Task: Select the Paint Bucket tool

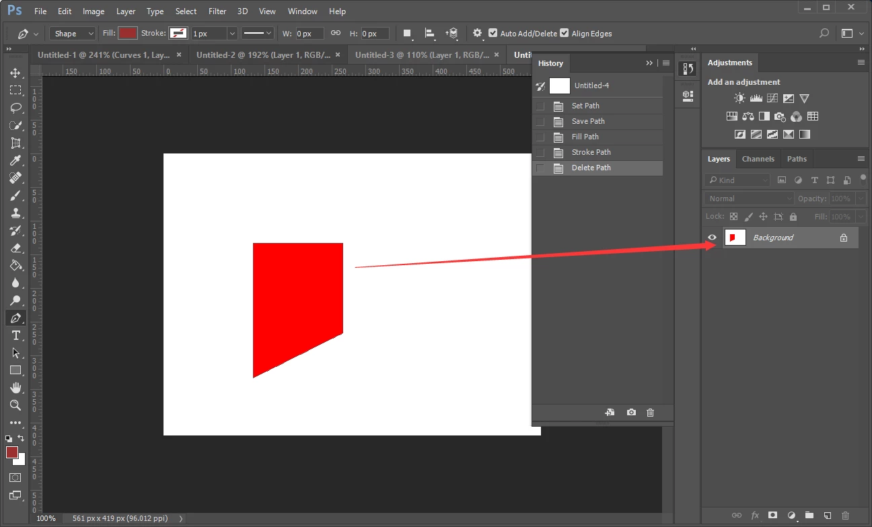Action: [15, 265]
